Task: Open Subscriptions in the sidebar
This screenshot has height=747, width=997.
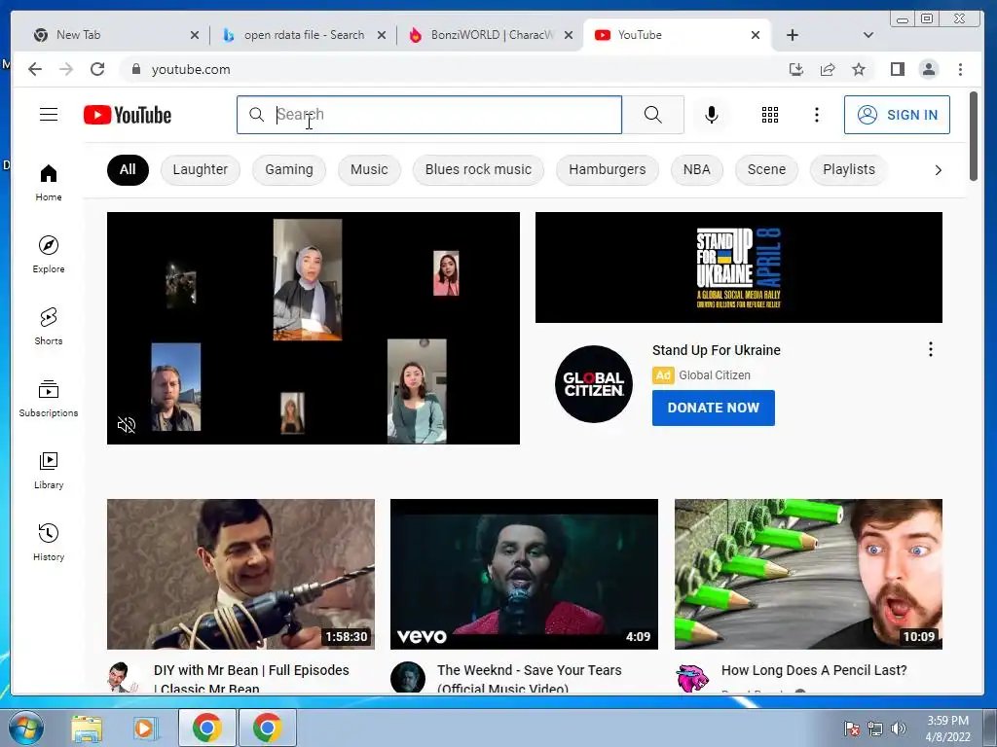Action: click(x=49, y=398)
